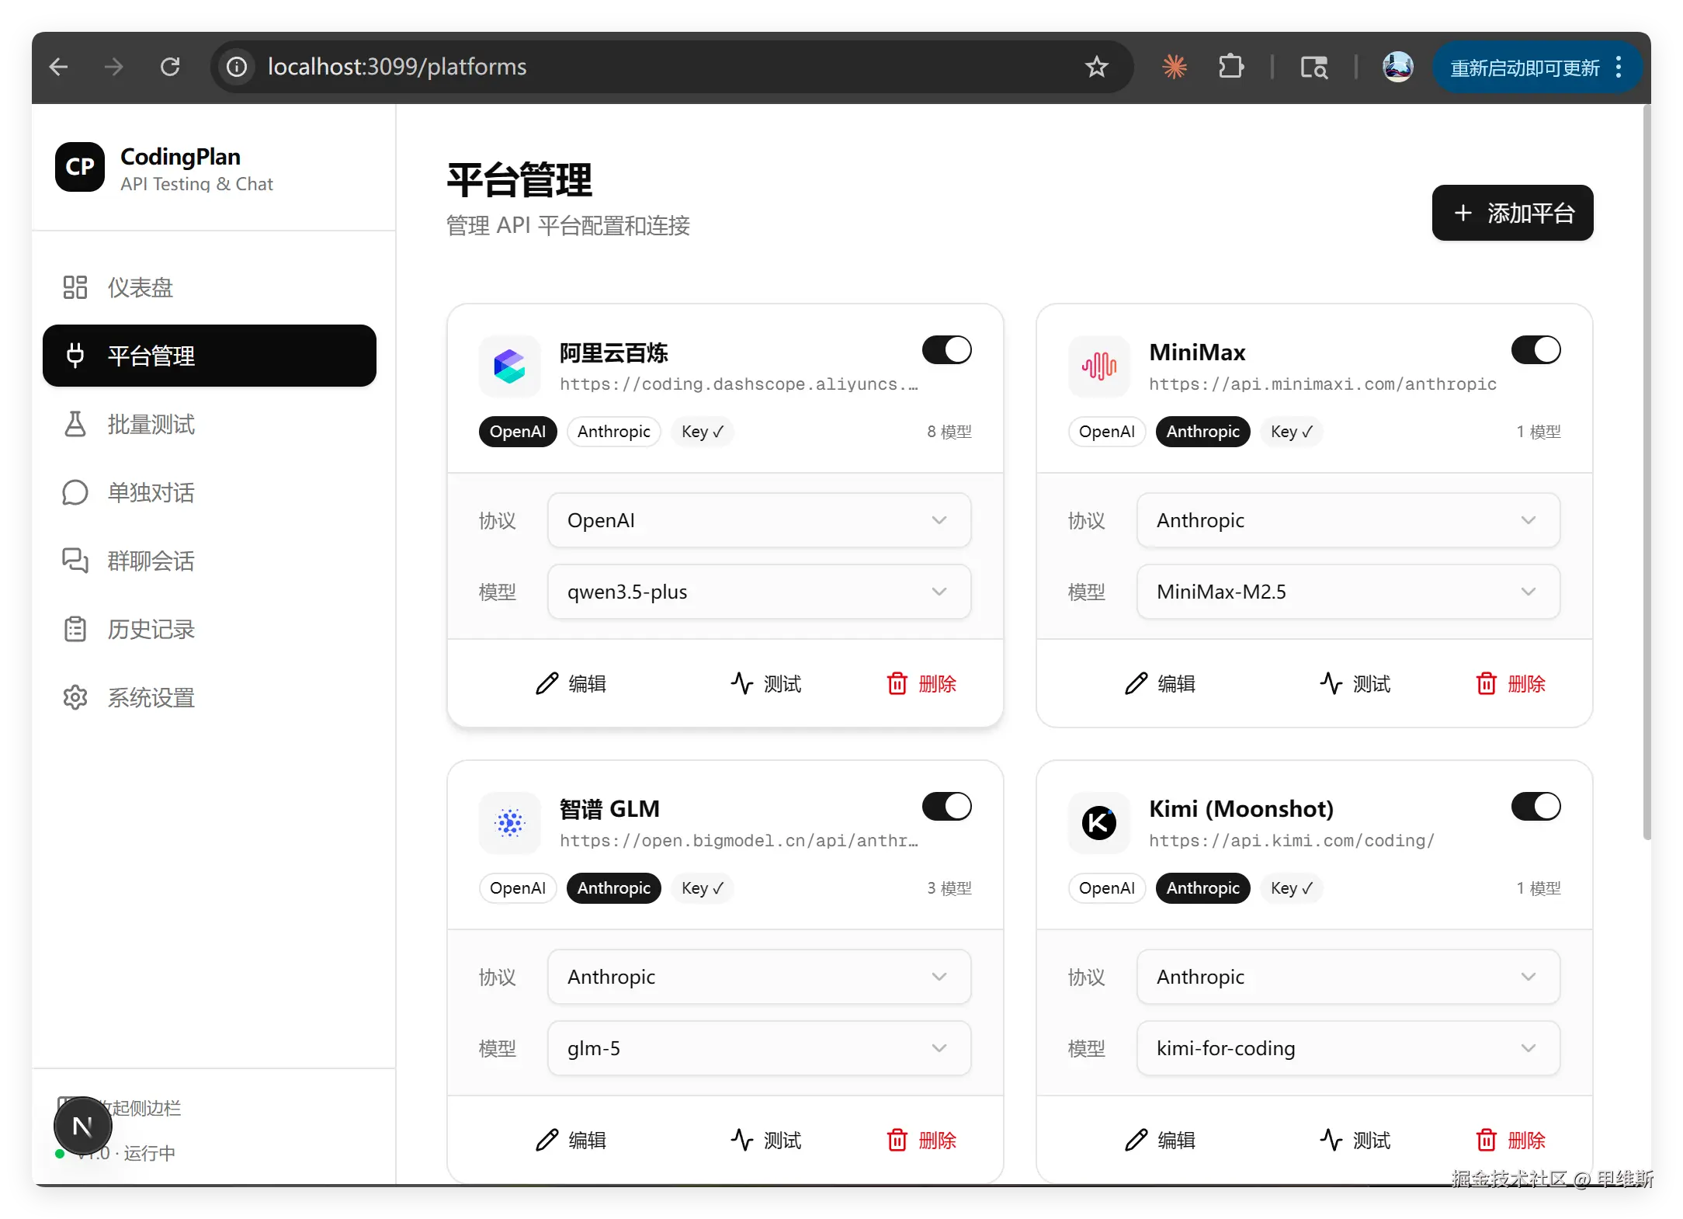Click the 添加平台 button
The width and height of the screenshot is (1683, 1219).
[x=1512, y=213]
